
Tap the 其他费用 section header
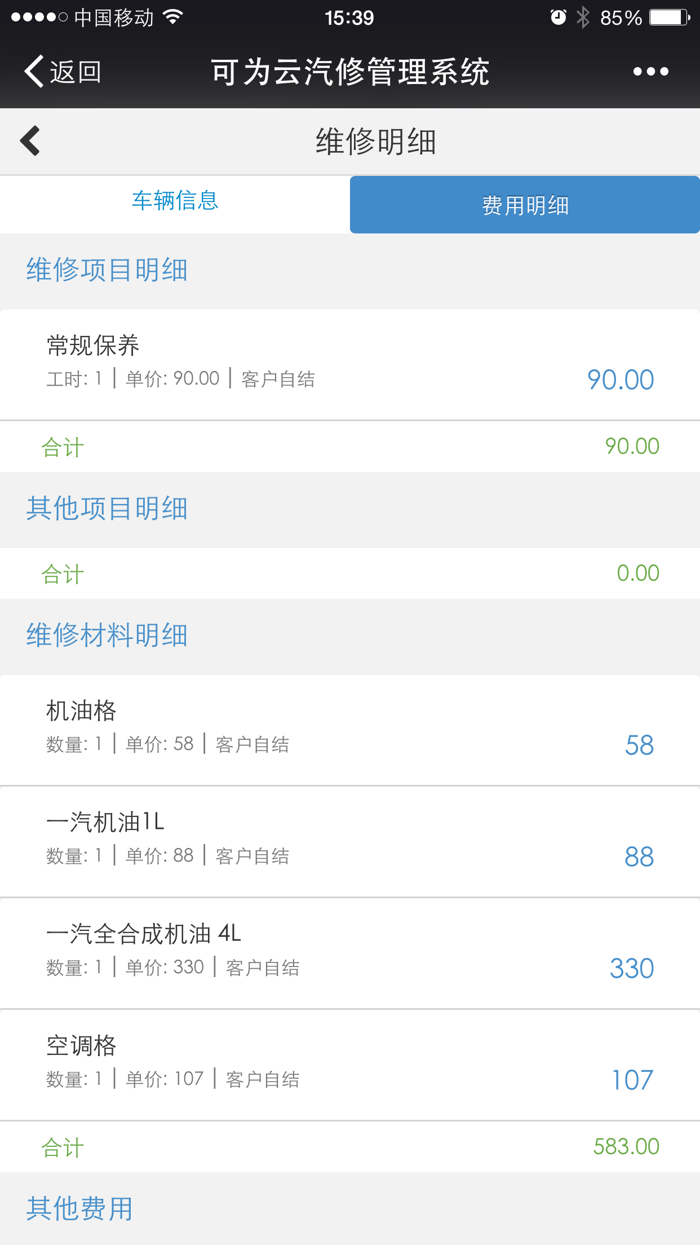point(79,1208)
